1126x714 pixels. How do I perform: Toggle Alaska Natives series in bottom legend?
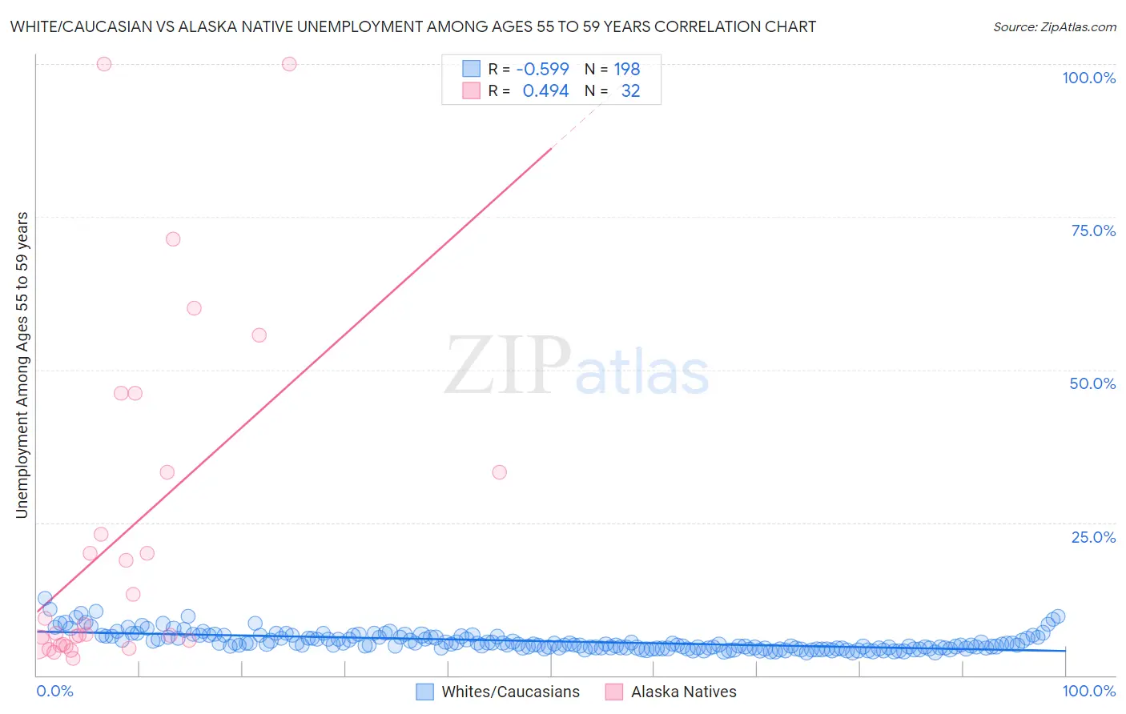pyautogui.click(x=670, y=692)
